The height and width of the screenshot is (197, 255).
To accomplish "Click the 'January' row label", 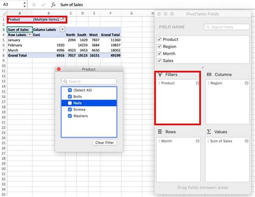I will pos(20,40).
